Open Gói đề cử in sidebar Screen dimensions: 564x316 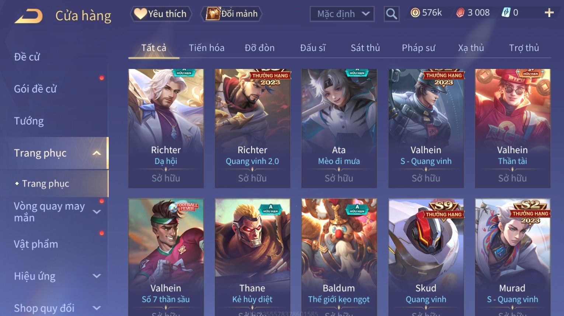35,89
